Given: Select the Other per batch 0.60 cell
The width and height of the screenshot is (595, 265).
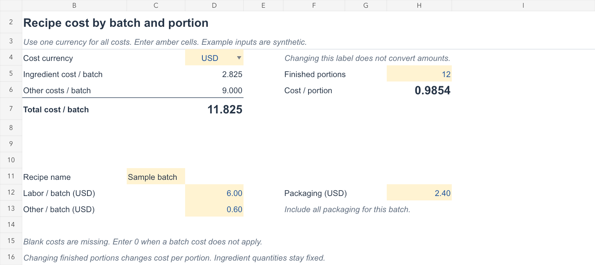Looking at the screenshot, I should click(x=214, y=209).
